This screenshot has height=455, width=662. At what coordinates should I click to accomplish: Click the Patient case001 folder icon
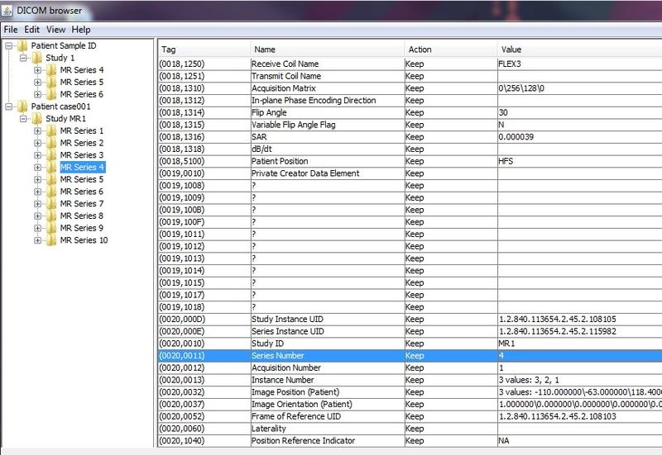click(22, 107)
